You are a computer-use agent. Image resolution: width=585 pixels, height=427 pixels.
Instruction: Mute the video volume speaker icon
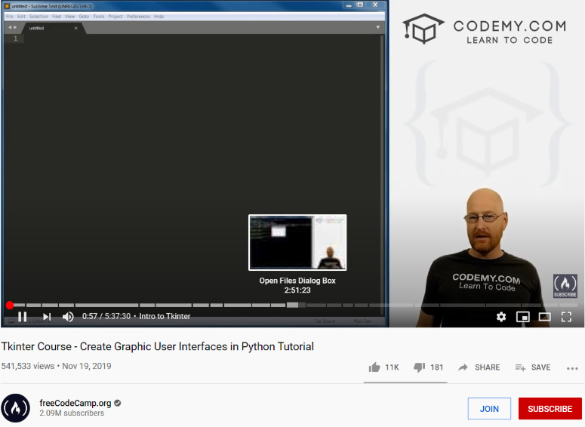point(68,317)
